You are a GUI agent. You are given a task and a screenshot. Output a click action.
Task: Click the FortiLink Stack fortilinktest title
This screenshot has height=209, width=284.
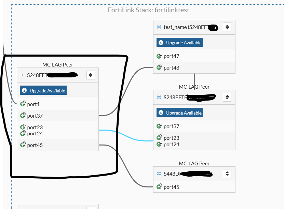click(x=148, y=10)
